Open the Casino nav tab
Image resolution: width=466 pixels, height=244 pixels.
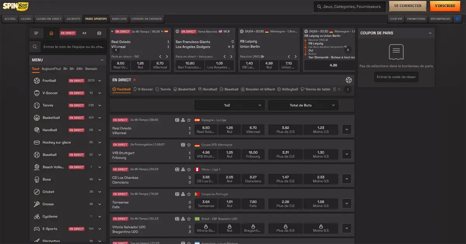click(26, 19)
